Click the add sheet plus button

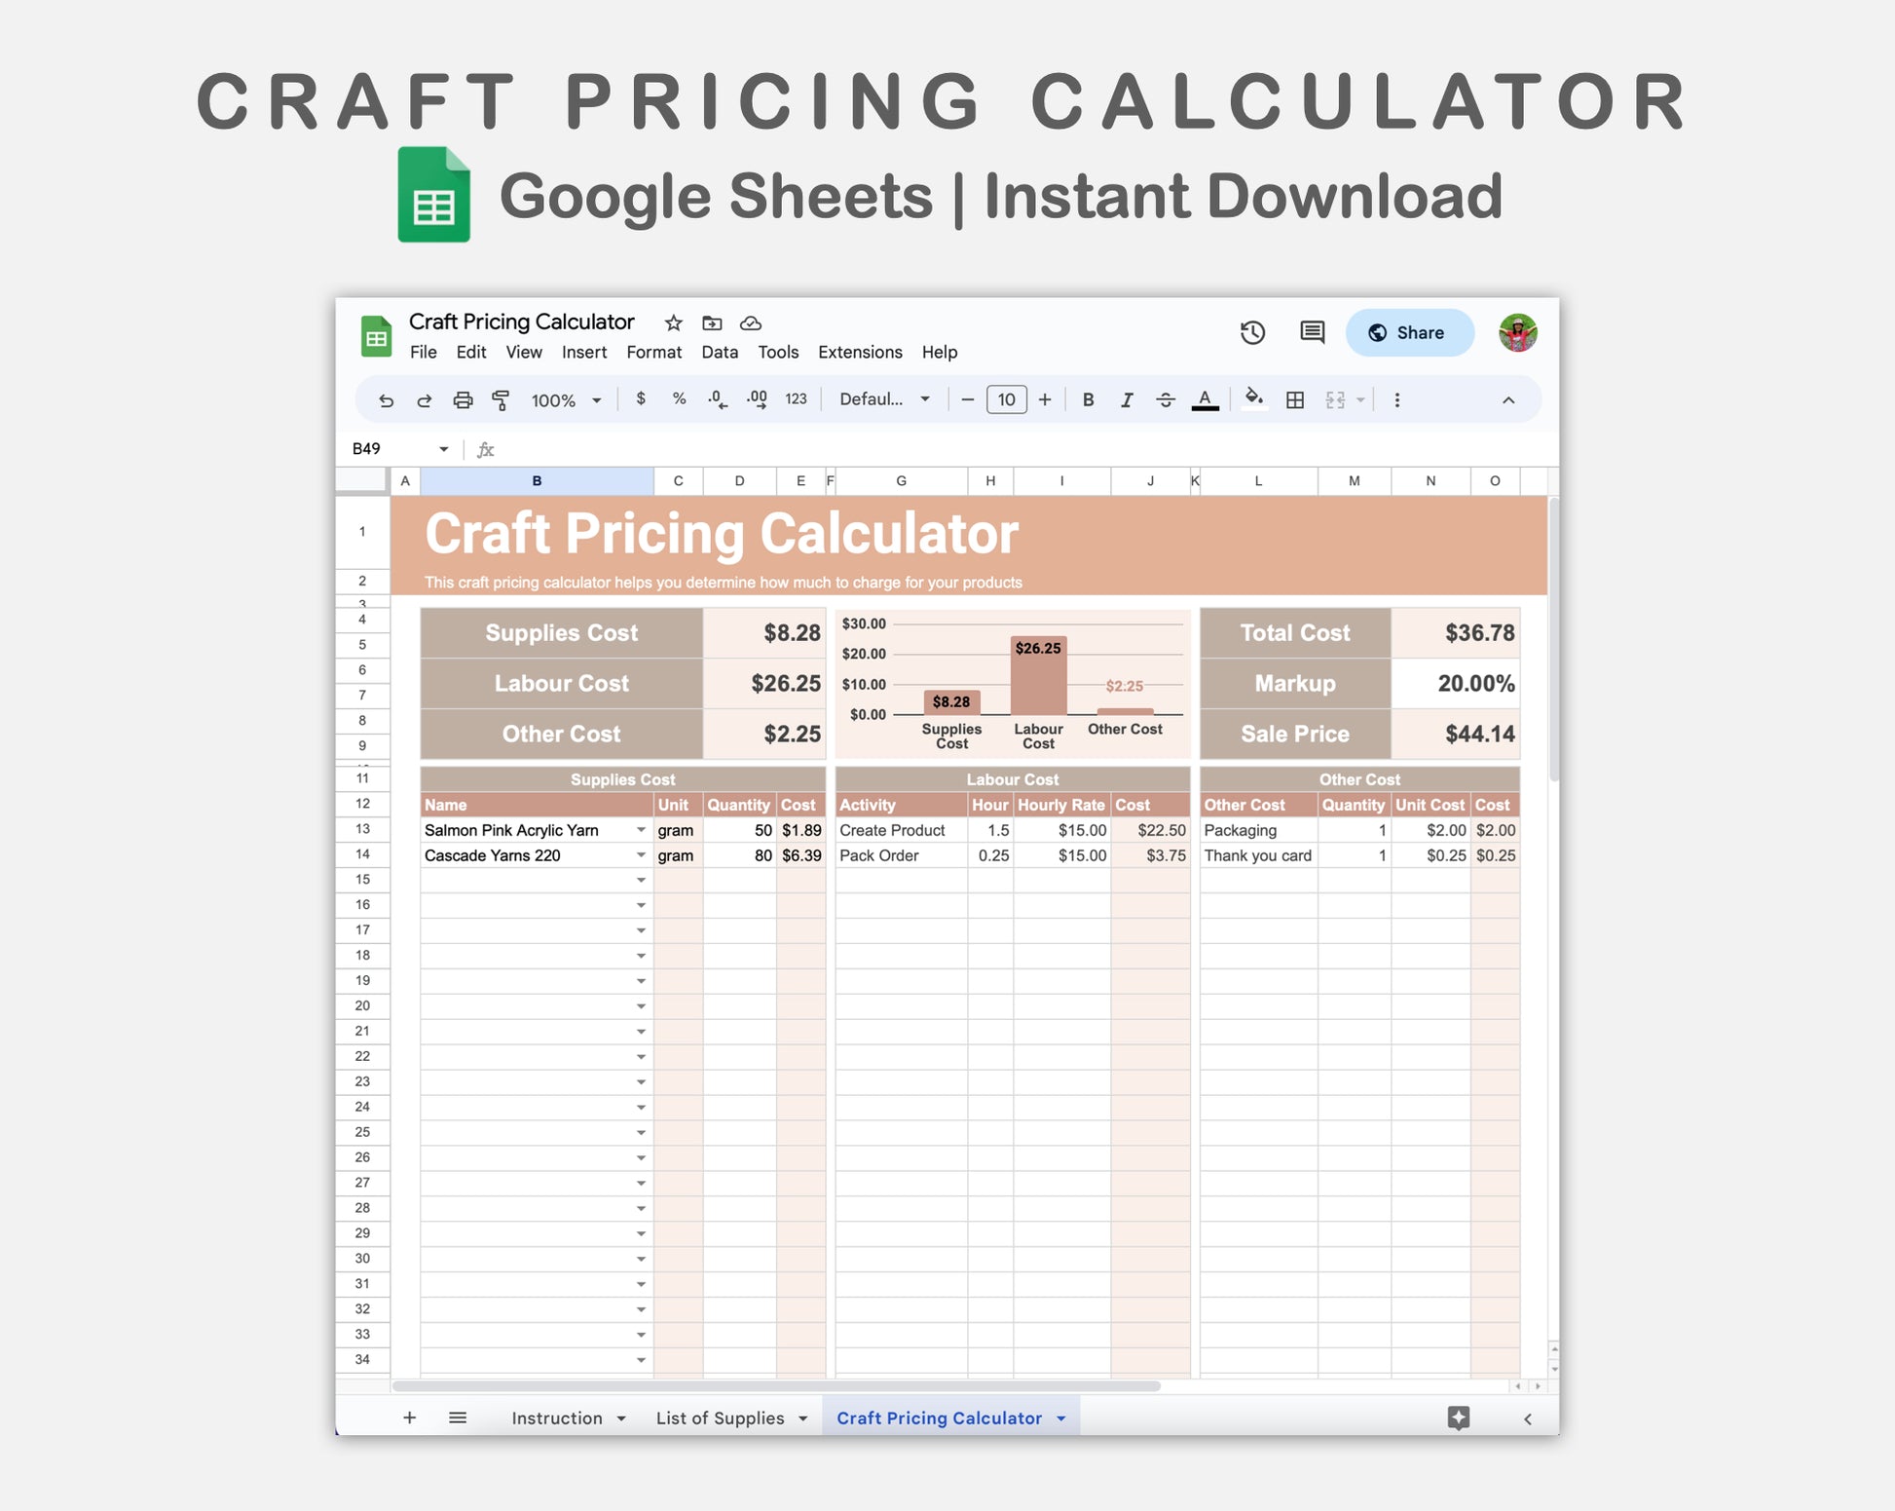coord(409,1418)
